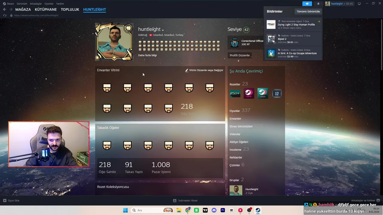Open the huntleight account dropdown with $0.45
Image resolution: width=383 pixels, height=215 pixels.
[339, 4]
